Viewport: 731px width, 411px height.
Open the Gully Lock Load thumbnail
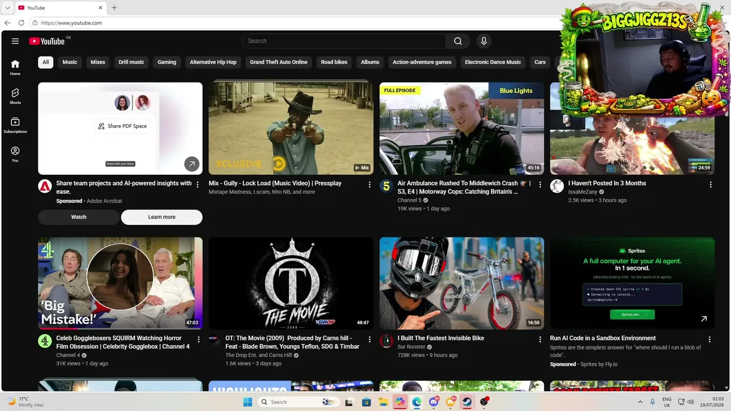tap(291, 128)
